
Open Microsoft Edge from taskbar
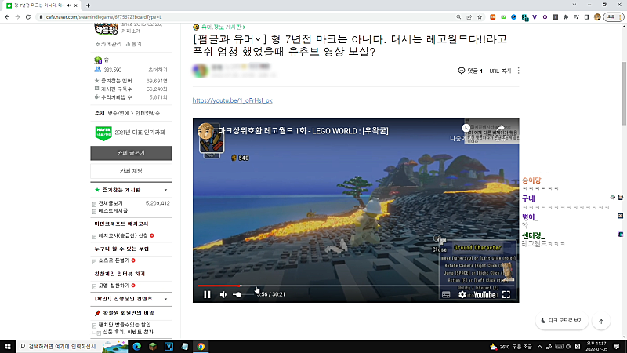[136, 347]
